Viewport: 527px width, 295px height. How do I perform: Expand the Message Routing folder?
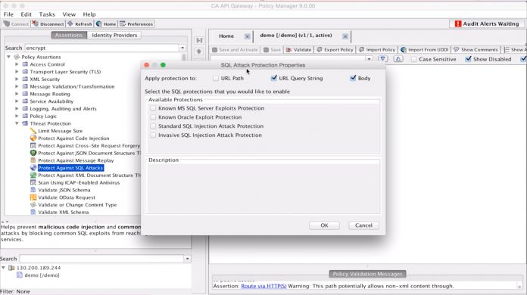[x=17, y=94]
